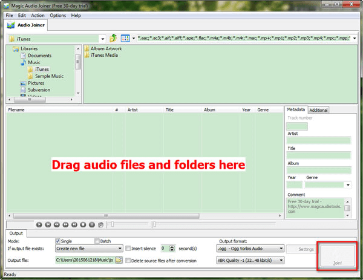
Task: Click the up-one-folder icon
Action: click(113, 39)
